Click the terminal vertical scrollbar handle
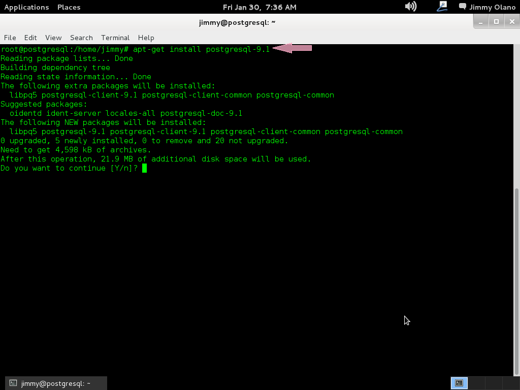Viewport: 520px width, 390px height. [517, 282]
